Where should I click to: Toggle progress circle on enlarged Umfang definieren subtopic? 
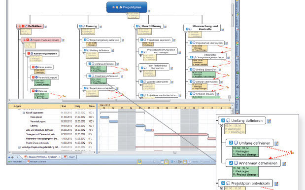pos(236,143)
